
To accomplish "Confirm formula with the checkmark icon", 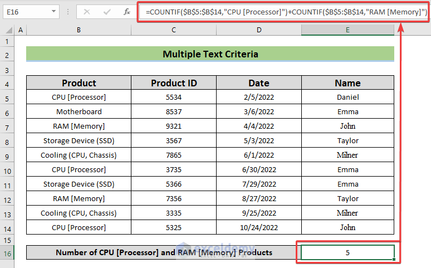I will (x=107, y=12).
